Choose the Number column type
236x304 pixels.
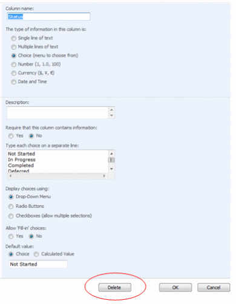coord(14,64)
